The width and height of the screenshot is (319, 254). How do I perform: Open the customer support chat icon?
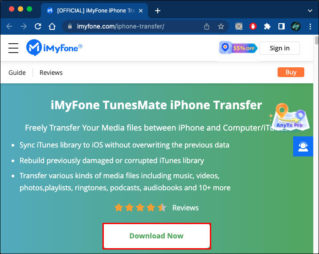click(x=303, y=146)
